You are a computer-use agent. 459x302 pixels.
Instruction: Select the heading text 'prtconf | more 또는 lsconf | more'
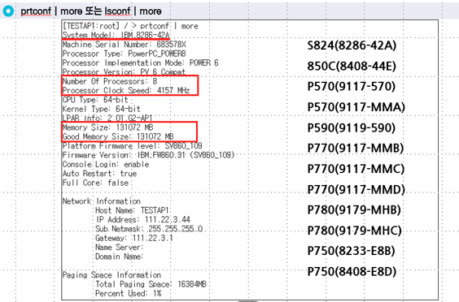(x=91, y=11)
